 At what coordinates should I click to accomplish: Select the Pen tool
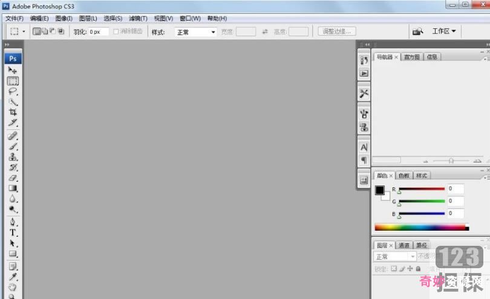click(x=13, y=222)
